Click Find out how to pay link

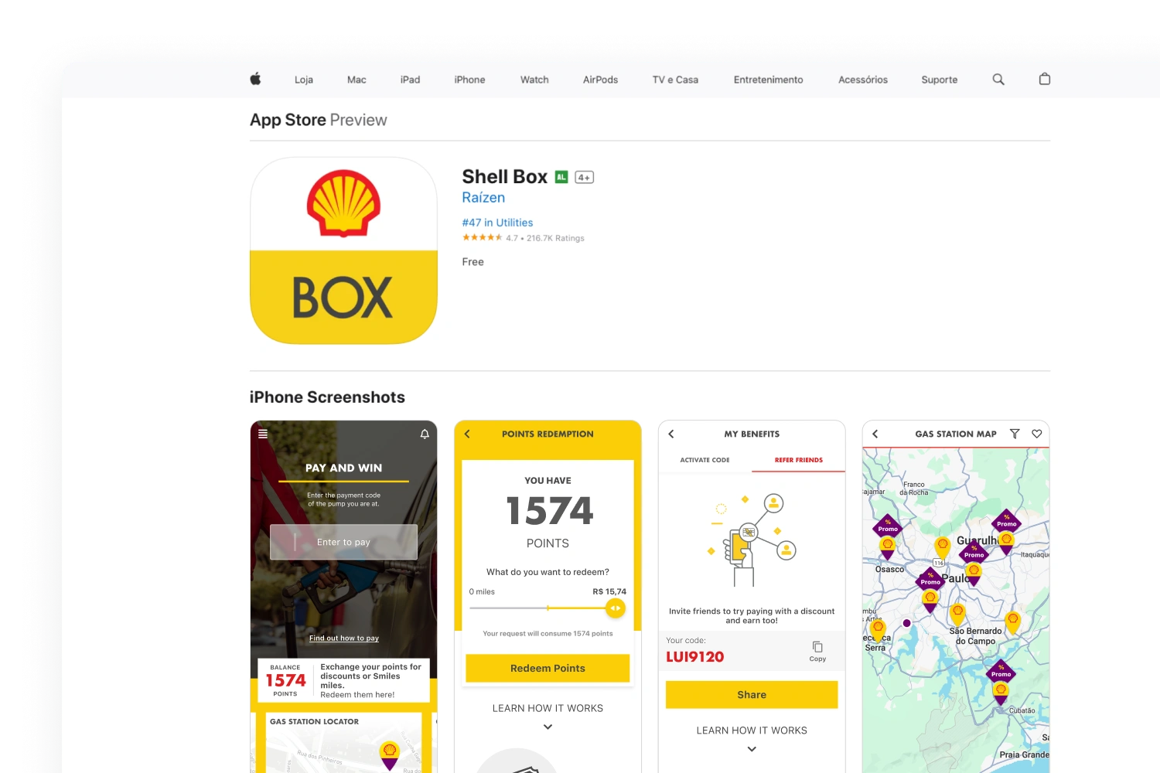tap(344, 638)
